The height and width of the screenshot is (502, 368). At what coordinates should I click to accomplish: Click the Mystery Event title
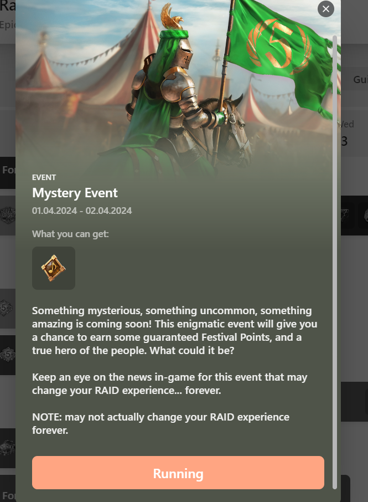pyautogui.click(x=75, y=193)
